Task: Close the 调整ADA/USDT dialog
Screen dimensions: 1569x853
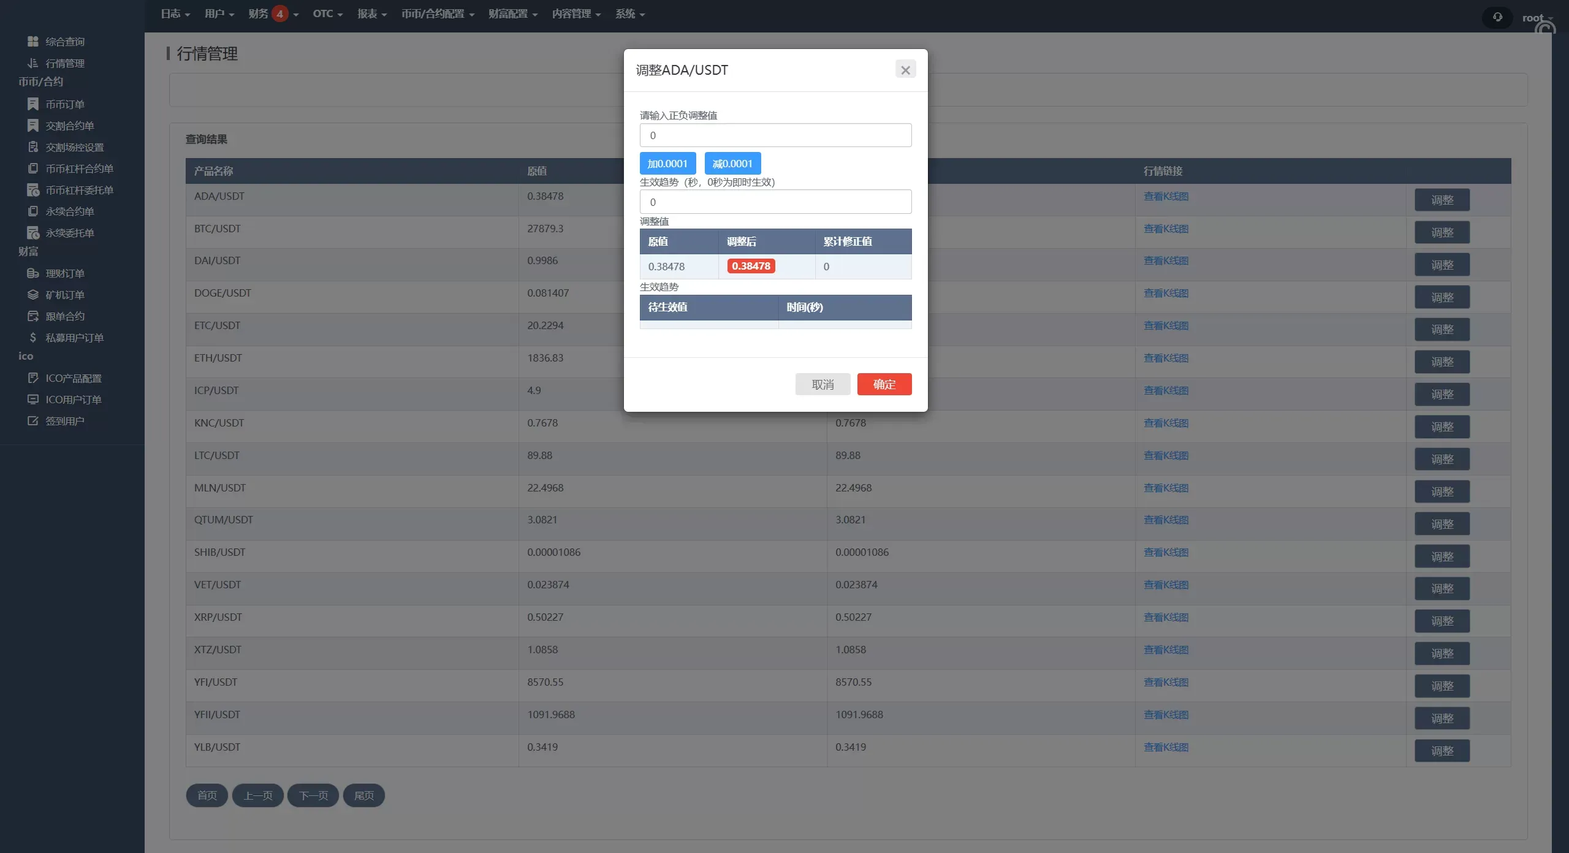Action: (x=905, y=69)
